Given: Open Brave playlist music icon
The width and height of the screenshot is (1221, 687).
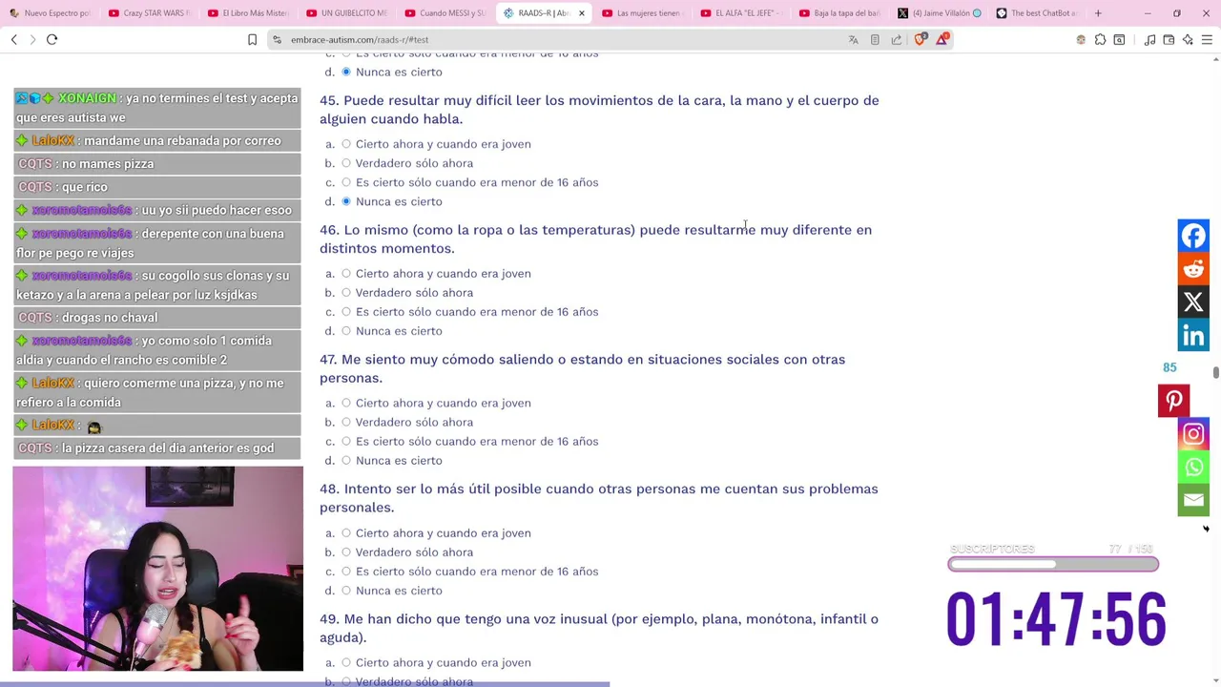Looking at the screenshot, I should coord(1150,39).
